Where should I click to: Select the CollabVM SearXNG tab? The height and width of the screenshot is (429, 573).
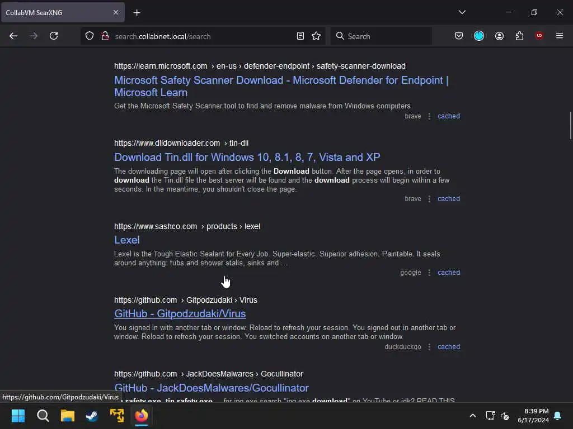click(x=63, y=12)
